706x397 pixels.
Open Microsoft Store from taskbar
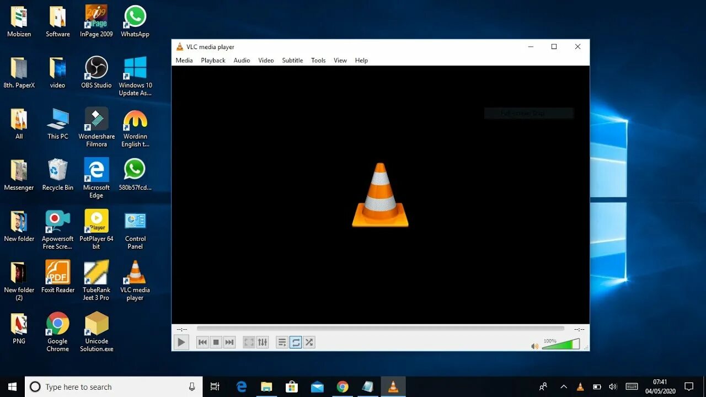point(292,387)
